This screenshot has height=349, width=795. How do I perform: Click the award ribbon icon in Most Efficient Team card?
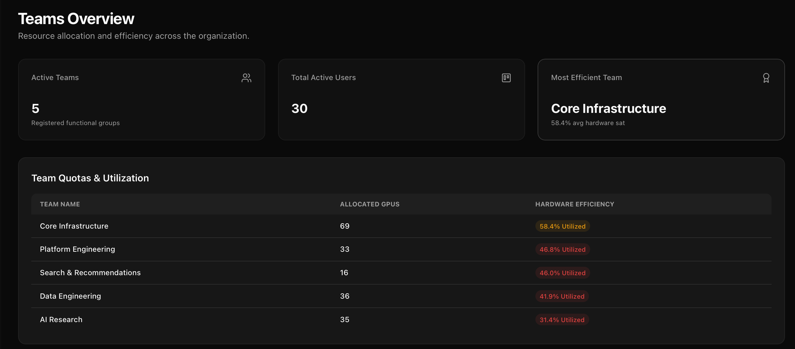point(766,78)
